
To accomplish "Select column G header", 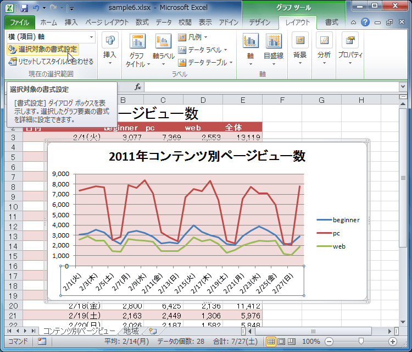I will coord(321,100).
